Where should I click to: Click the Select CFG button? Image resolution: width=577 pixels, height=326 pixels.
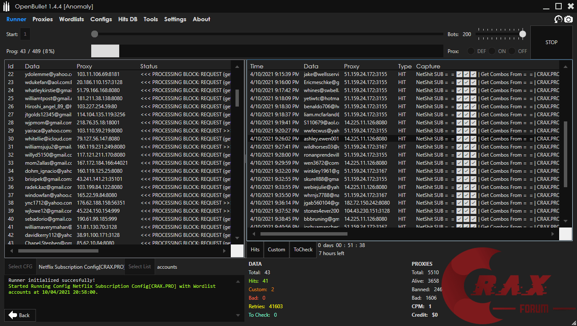[x=20, y=267]
